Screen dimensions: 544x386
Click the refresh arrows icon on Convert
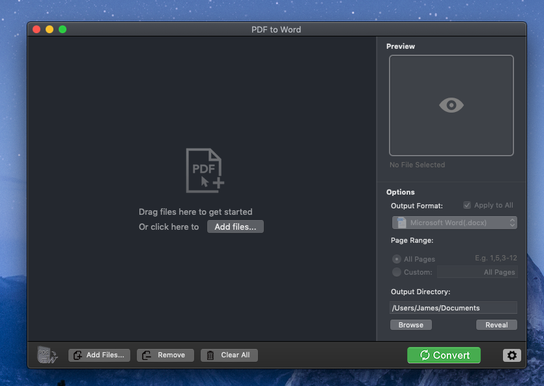tap(425, 355)
